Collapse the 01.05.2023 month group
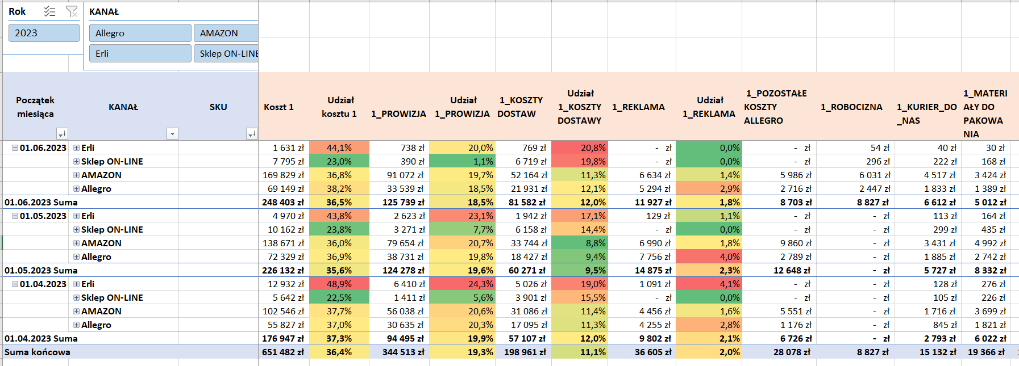The width and height of the screenshot is (1019, 366). tap(15, 216)
